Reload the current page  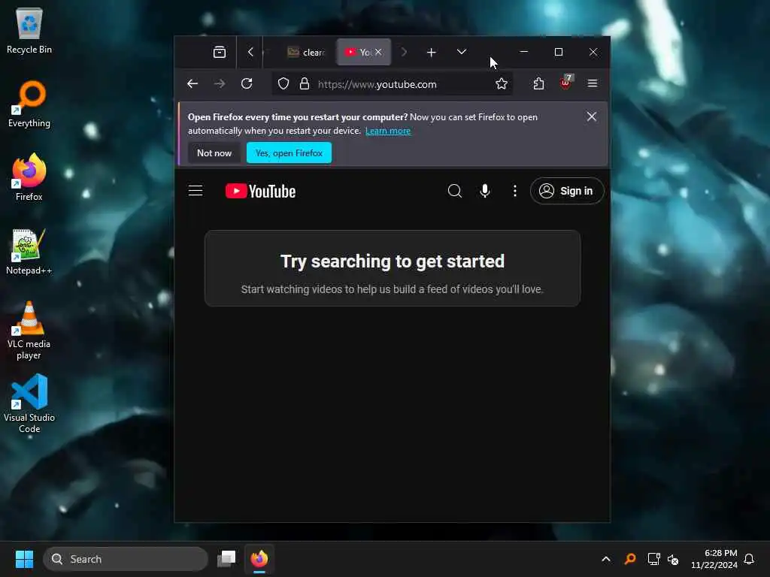coord(247,84)
